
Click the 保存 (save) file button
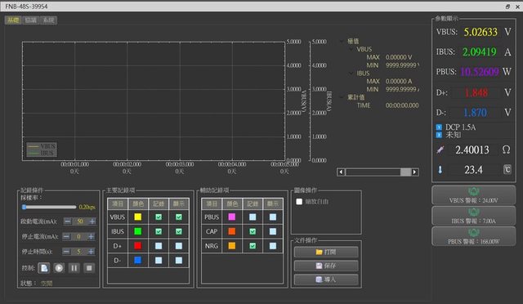coord(326,266)
